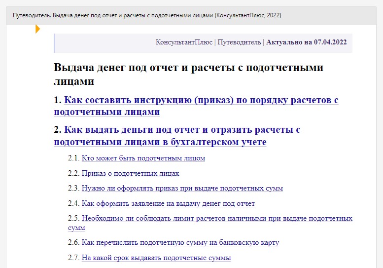
Task: Click the "2." number before the second heading
Action: pos(58,130)
